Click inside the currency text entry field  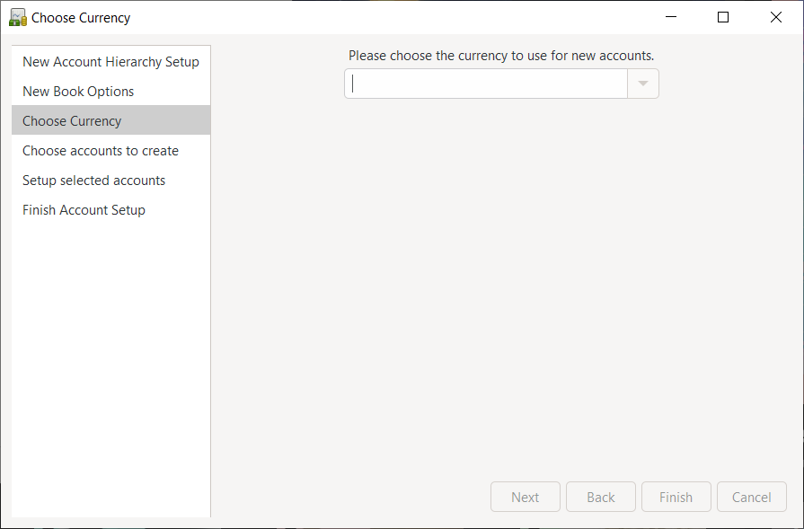click(x=485, y=84)
